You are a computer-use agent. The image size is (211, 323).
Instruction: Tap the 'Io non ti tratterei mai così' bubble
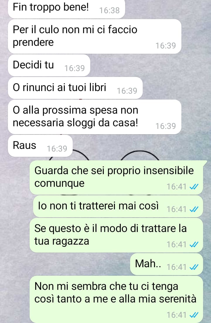pos(118,206)
